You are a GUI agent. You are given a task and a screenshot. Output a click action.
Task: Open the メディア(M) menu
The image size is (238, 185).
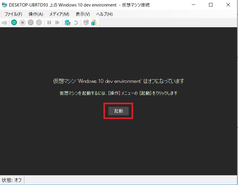(x=59, y=14)
